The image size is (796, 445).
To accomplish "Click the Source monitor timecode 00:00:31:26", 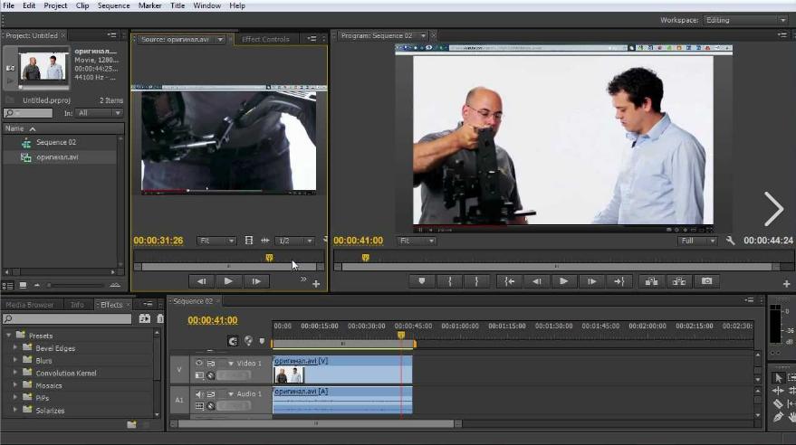I will [158, 241].
